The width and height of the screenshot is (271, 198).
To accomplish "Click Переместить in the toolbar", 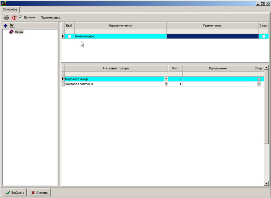I will [50, 17].
